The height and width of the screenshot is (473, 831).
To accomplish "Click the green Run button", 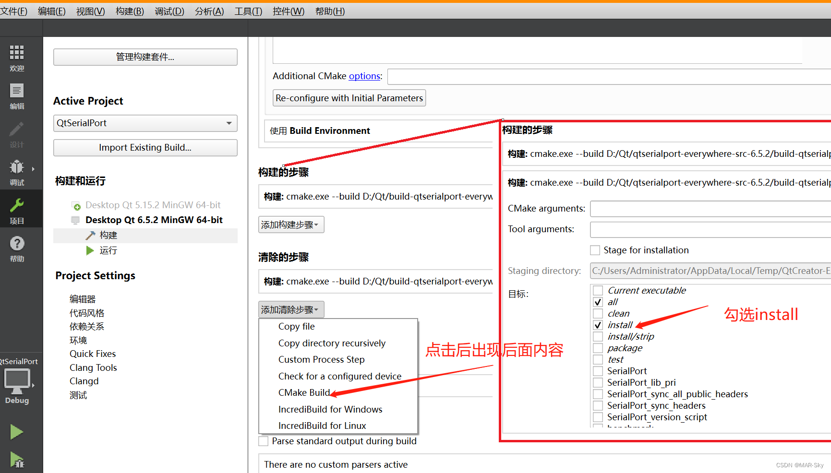I will click(x=17, y=432).
